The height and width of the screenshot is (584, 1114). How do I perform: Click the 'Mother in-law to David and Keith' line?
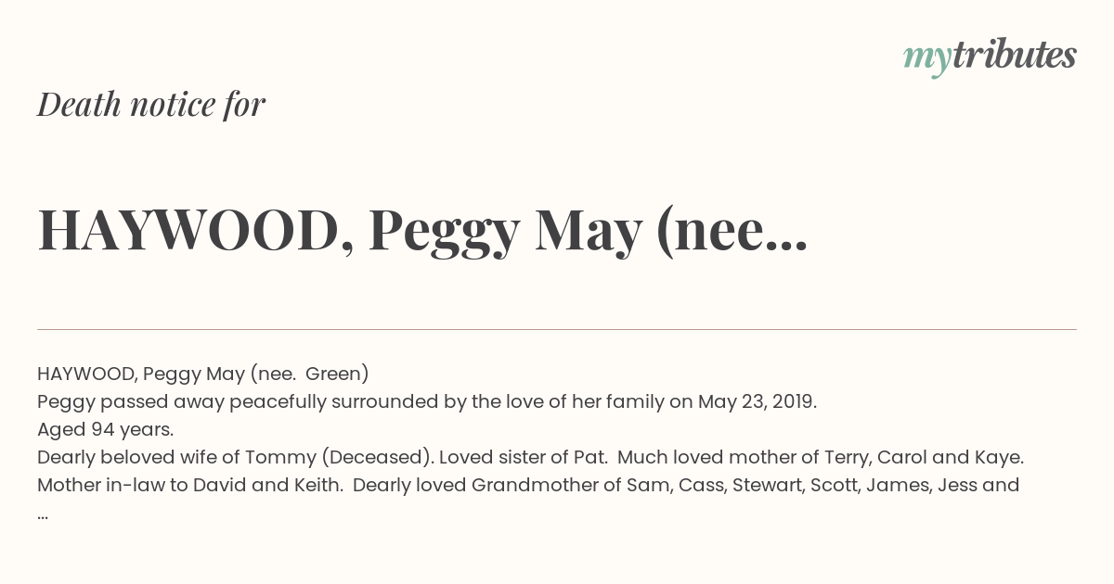[190, 485]
